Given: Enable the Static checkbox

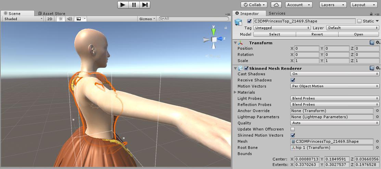Looking at the screenshot, I should (x=360, y=21).
